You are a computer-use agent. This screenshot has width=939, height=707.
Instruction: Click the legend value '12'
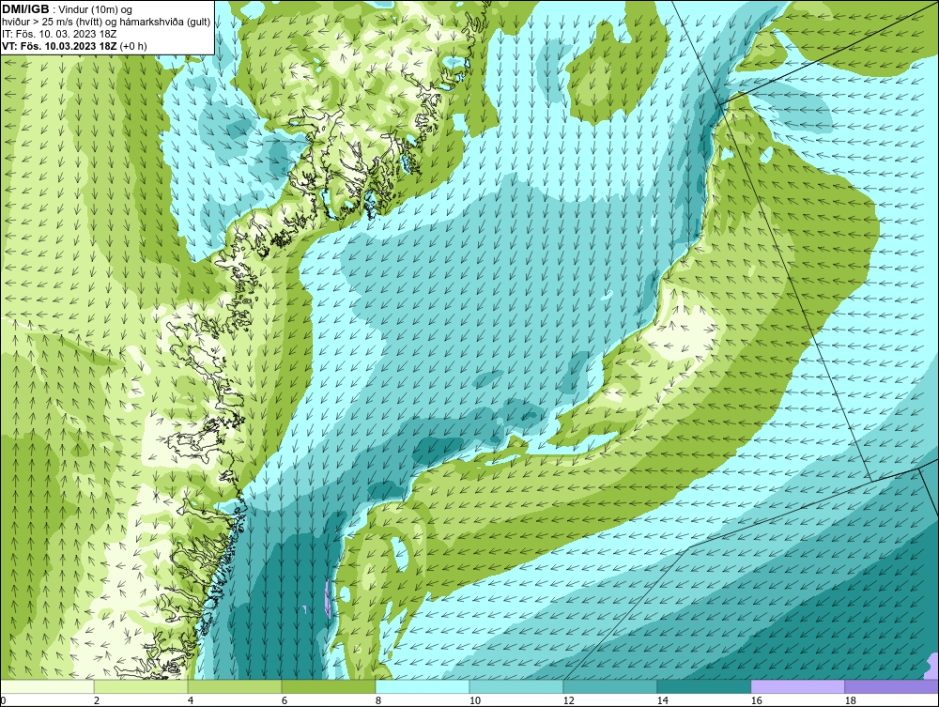click(569, 700)
